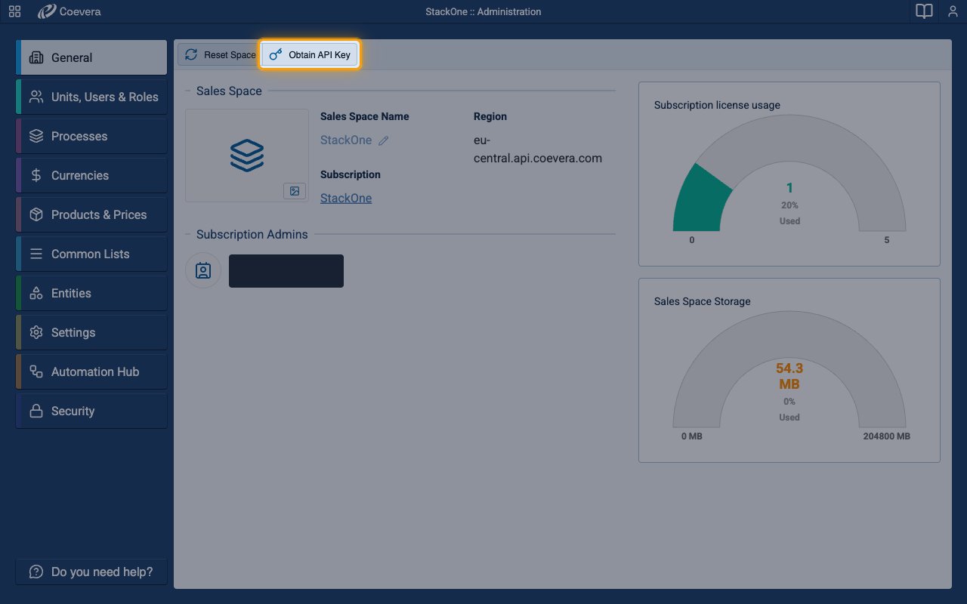Go to the Entities section
Viewport: 967px width, 604px height.
(x=91, y=293)
